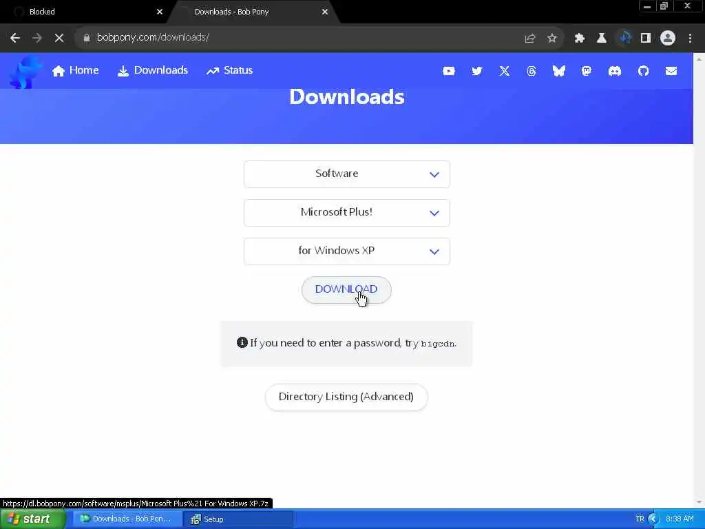
Task: Click the Downloads page heading
Action: tap(347, 96)
